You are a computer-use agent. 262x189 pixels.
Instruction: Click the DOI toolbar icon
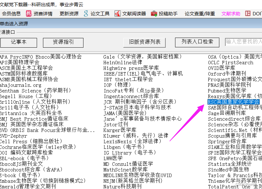point(248,13)
